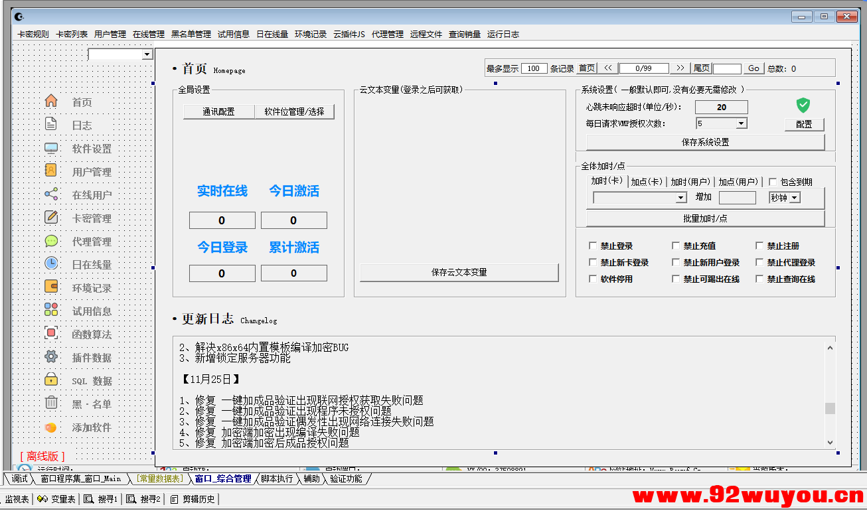The height and width of the screenshot is (511, 867).
Task: Enable 包含到期 in 全体加时/点 panel
Action: click(x=773, y=181)
